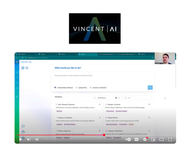The height and width of the screenshot is (159, 190).
Task: Click Connect a Collection option
Action: click(x=98, y=88)
